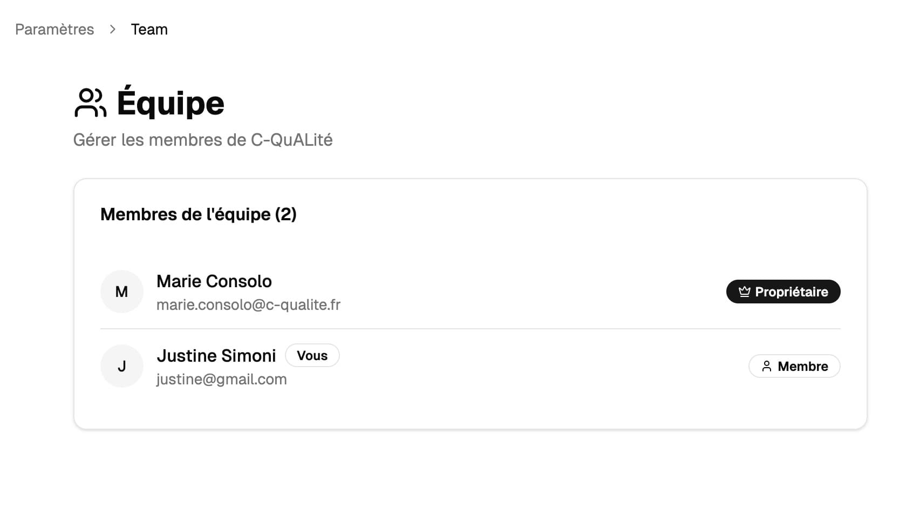Select the Marie Consolo name

point(214,281)
